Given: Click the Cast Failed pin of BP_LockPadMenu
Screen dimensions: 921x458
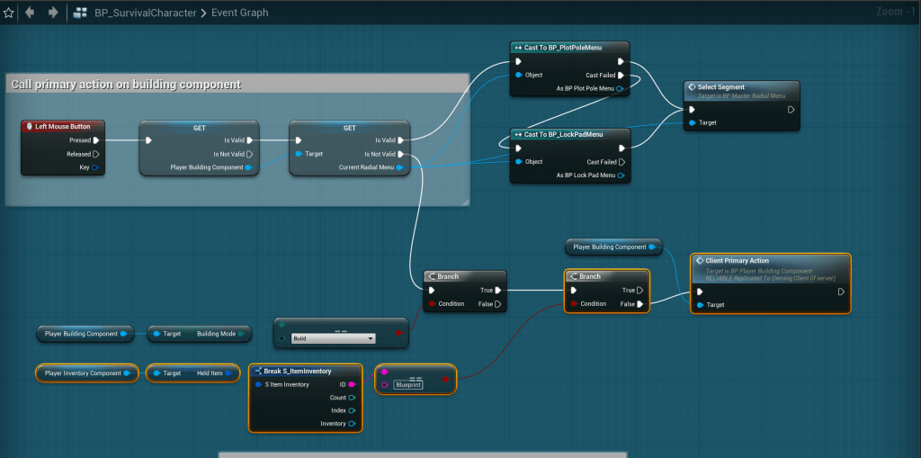Looking at the screenshot, I should pos(621,162).
